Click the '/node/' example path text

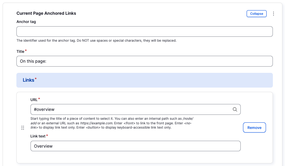pyautogui.click(x=190, y=118)
